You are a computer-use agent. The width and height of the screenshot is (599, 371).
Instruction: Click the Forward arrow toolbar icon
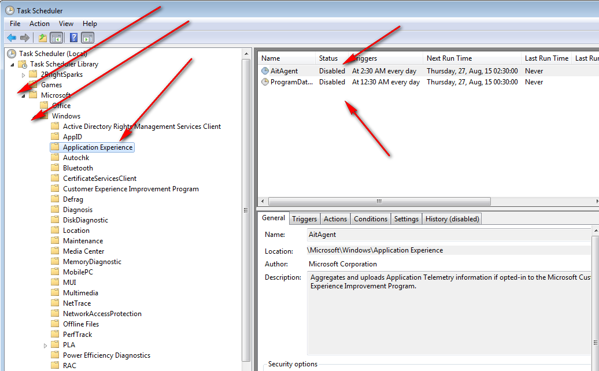click(25, 38)
